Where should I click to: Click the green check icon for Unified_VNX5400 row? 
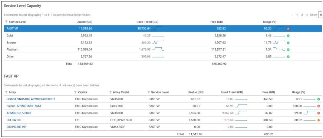coord(319,99)
